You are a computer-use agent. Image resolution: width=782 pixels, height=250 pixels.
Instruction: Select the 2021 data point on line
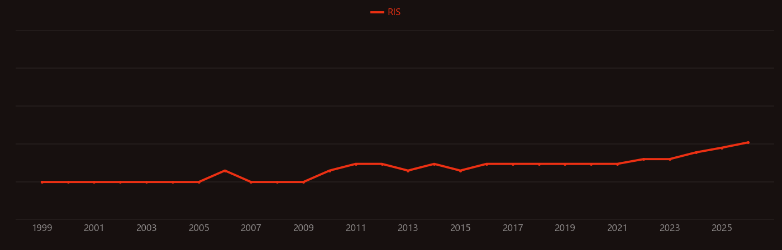pyautogui.click(x=617, y=164)
